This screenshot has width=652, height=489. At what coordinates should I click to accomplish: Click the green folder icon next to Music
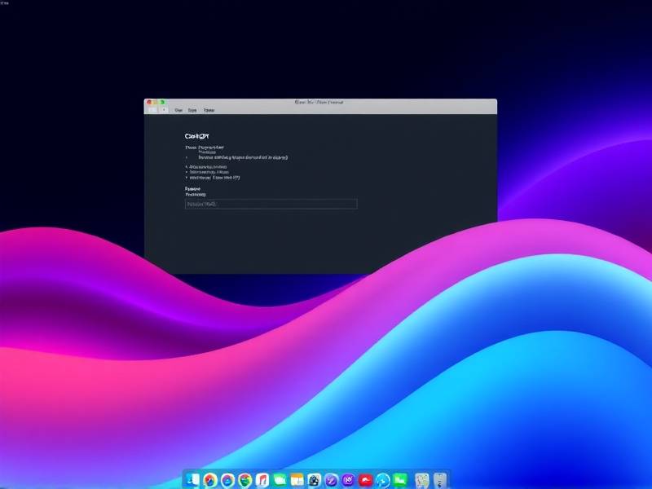coord(280,481)
